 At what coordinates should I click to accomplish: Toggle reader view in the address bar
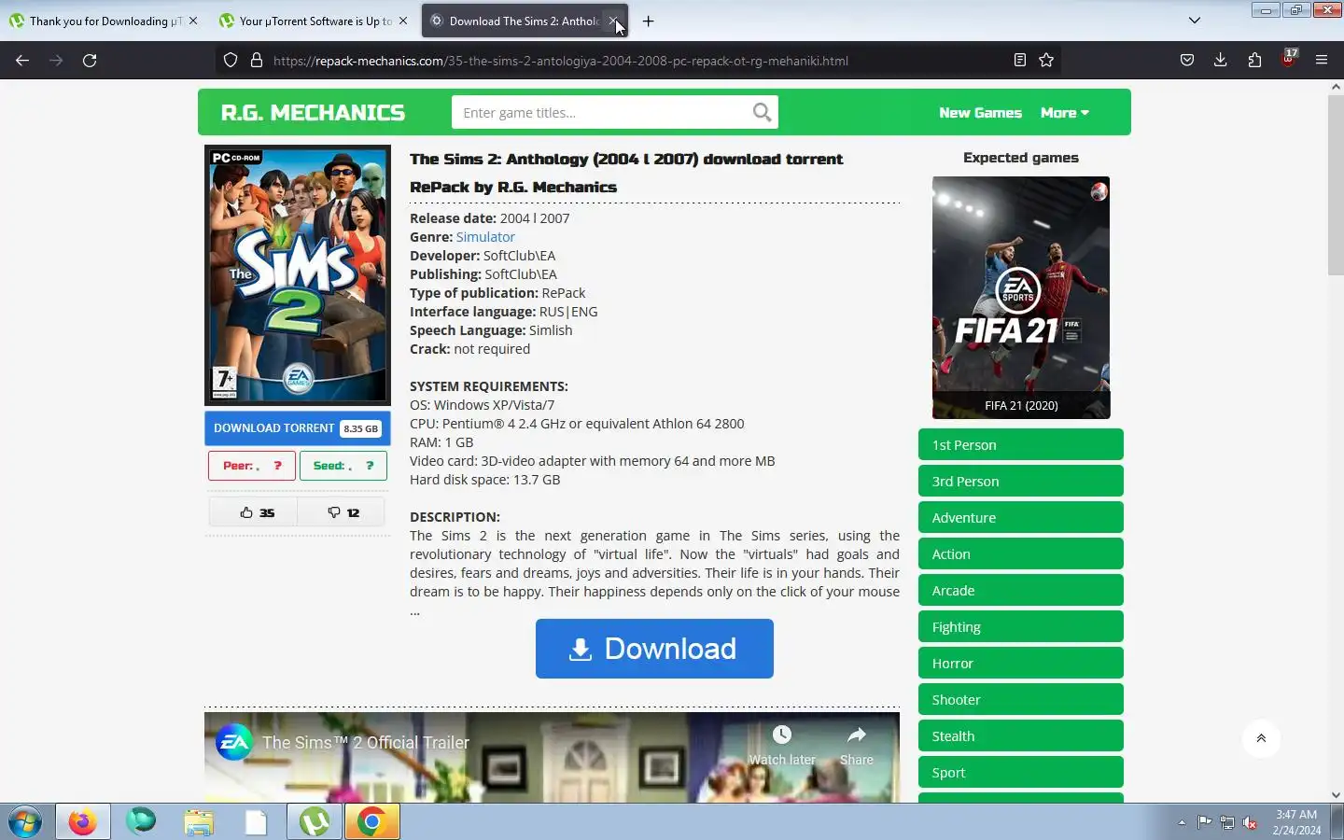[x=1019, y=61]
